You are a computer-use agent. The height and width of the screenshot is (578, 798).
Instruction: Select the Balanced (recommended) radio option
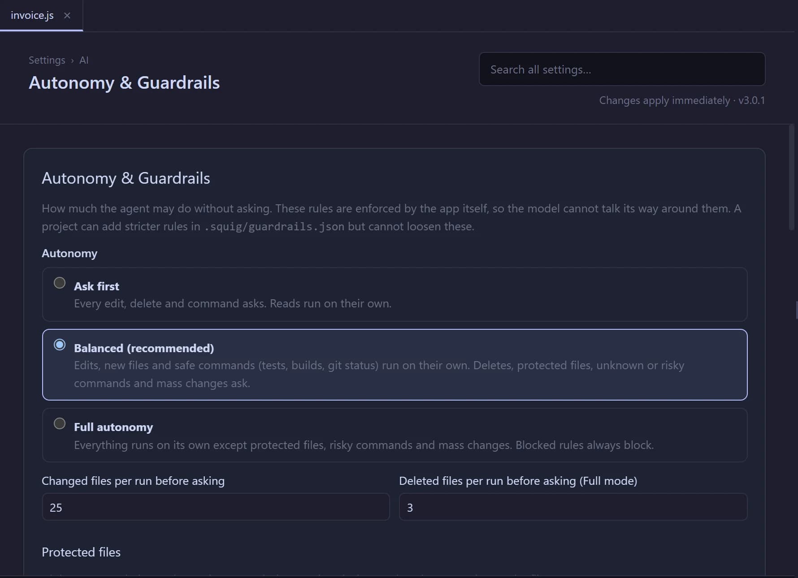60,345
